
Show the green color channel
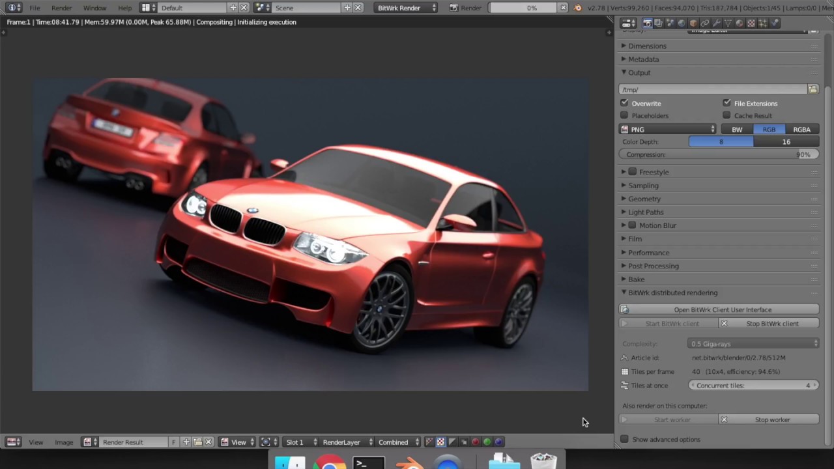click(487, 442)
